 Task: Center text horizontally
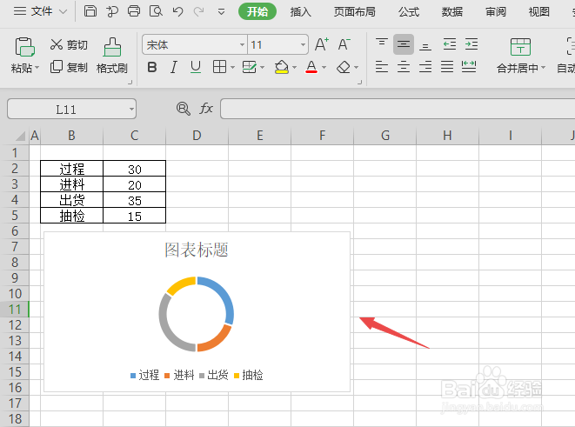pos(404,67)
